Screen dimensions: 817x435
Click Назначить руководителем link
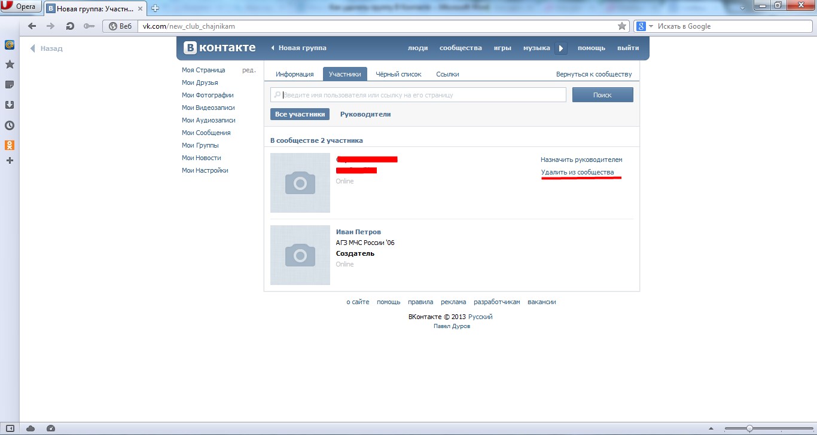coord(581,160)
